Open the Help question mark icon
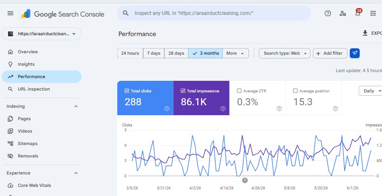Viewport: 382px width, 196px height. point(327,13)
